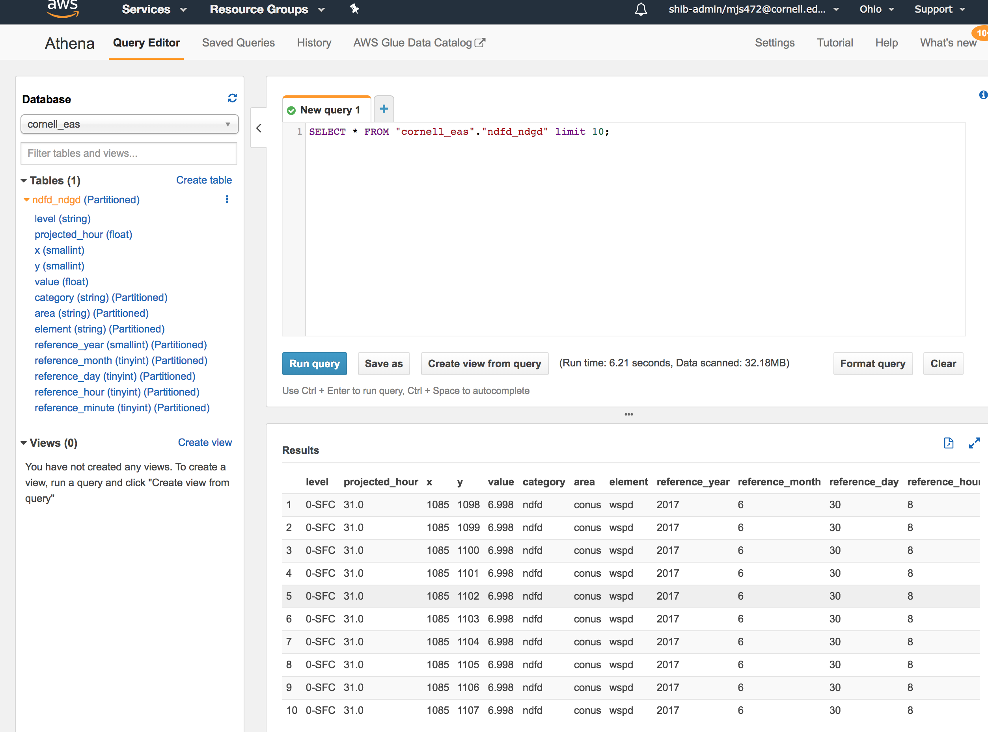Collapse the Tables (1) section
Viewport: 988px width, 732px height.
(24, 181)
